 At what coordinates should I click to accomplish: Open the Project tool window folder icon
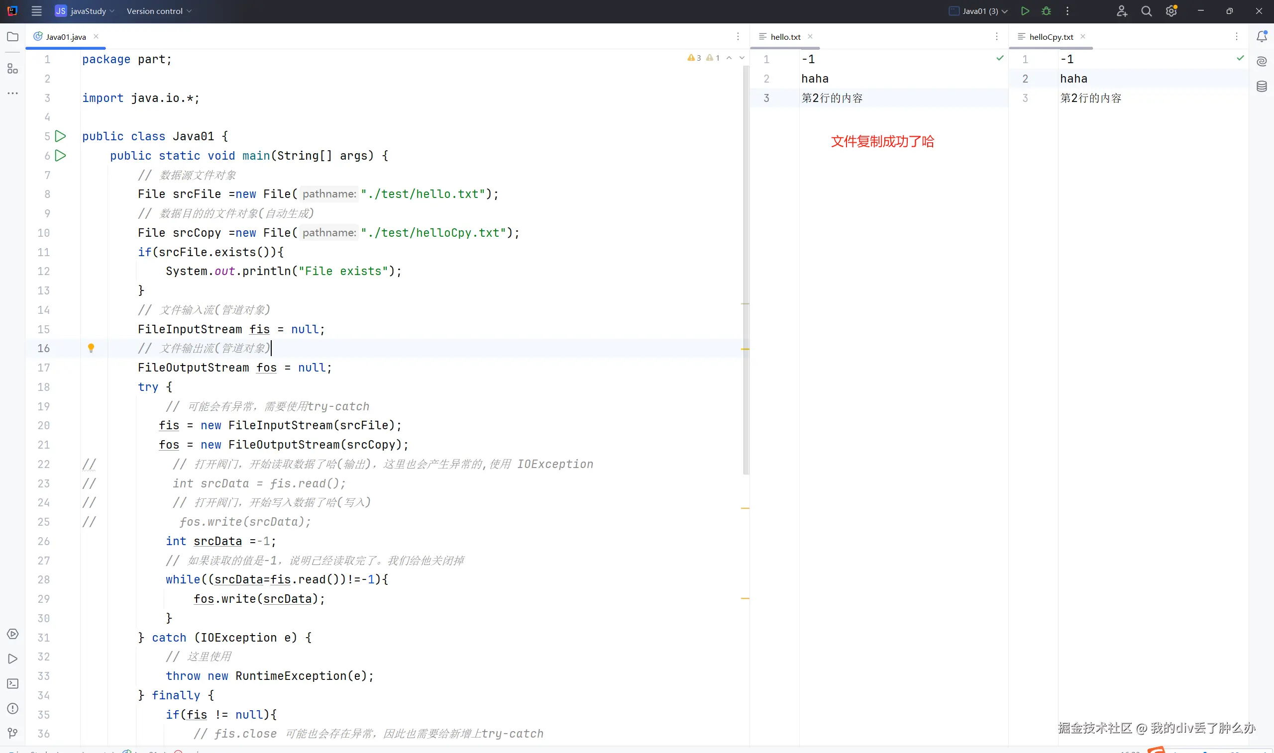[x=12, y=36]
